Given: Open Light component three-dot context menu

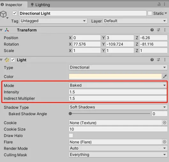Looking at the screenshot, I should tap(165, 60).
